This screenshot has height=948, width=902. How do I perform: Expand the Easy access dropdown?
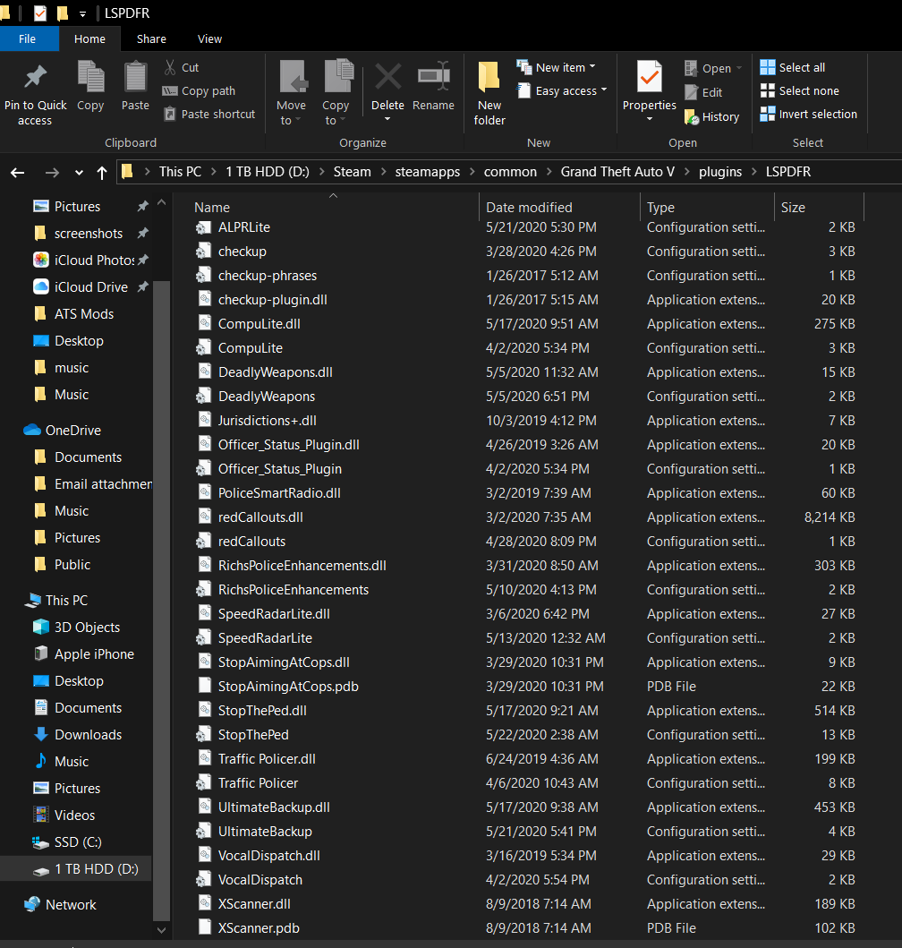563,91
